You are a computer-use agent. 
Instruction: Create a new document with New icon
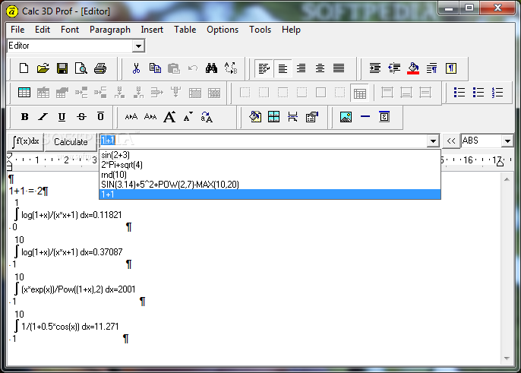(x=24, y=68)
